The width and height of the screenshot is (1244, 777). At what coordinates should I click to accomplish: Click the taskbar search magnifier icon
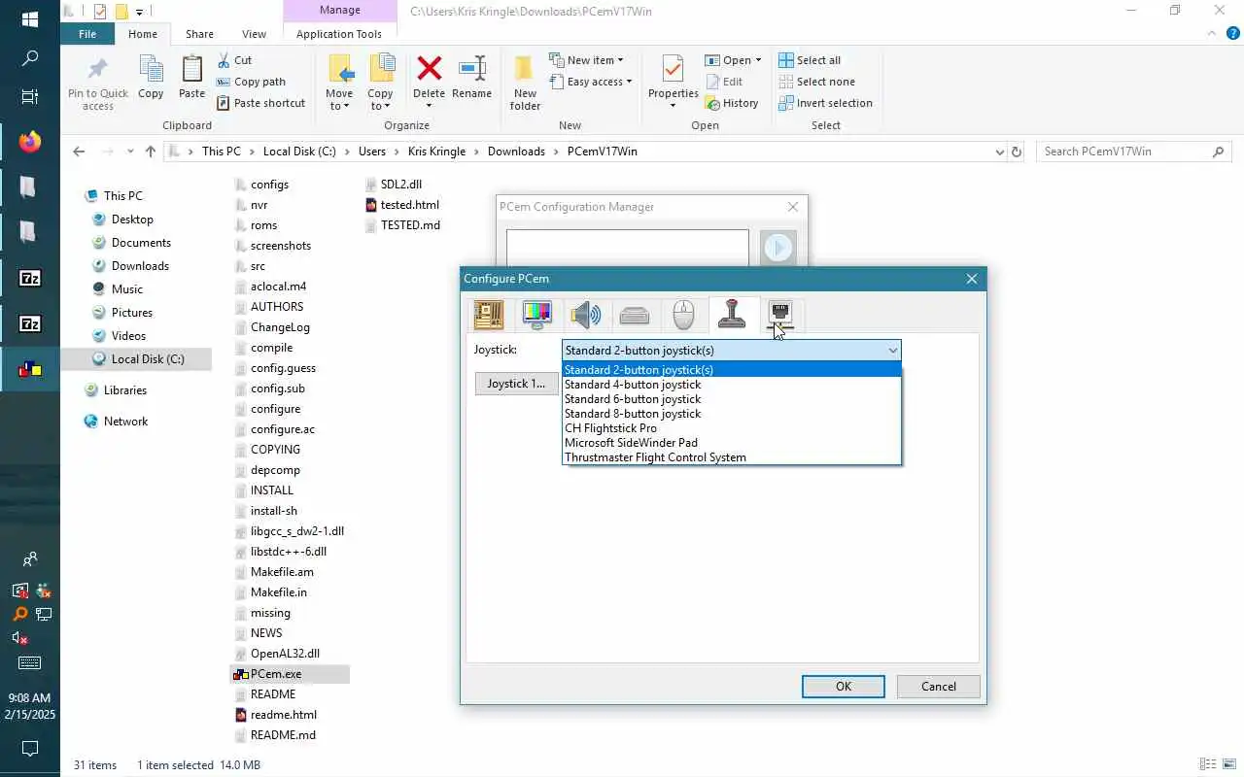(30, 58)
